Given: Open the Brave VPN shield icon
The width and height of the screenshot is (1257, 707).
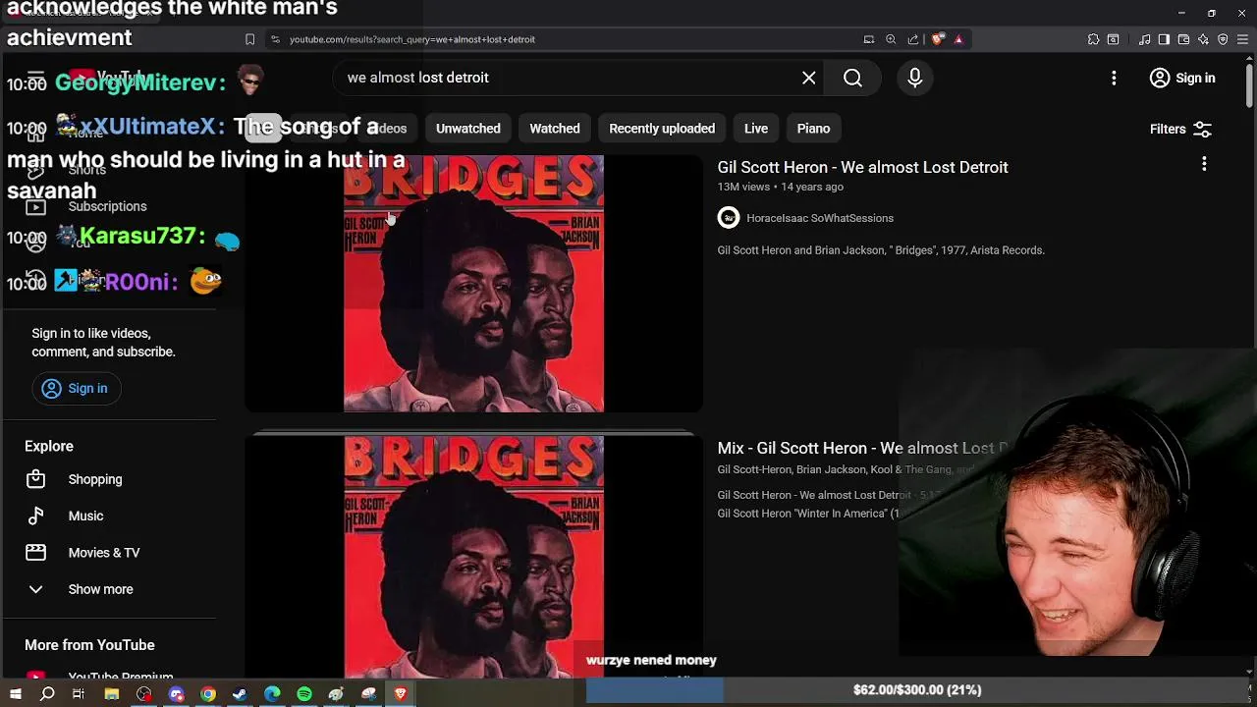Looking at the screenshot, I should (x=1223, y=39).
